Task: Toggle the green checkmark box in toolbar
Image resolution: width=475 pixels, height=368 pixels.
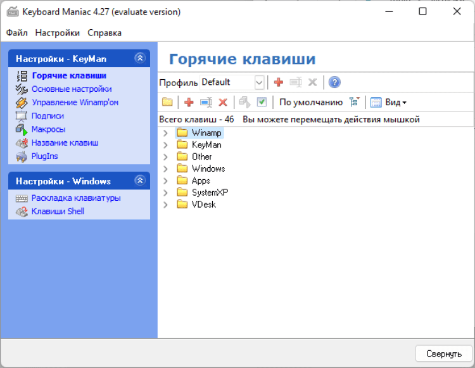Action: click(262, 102)
